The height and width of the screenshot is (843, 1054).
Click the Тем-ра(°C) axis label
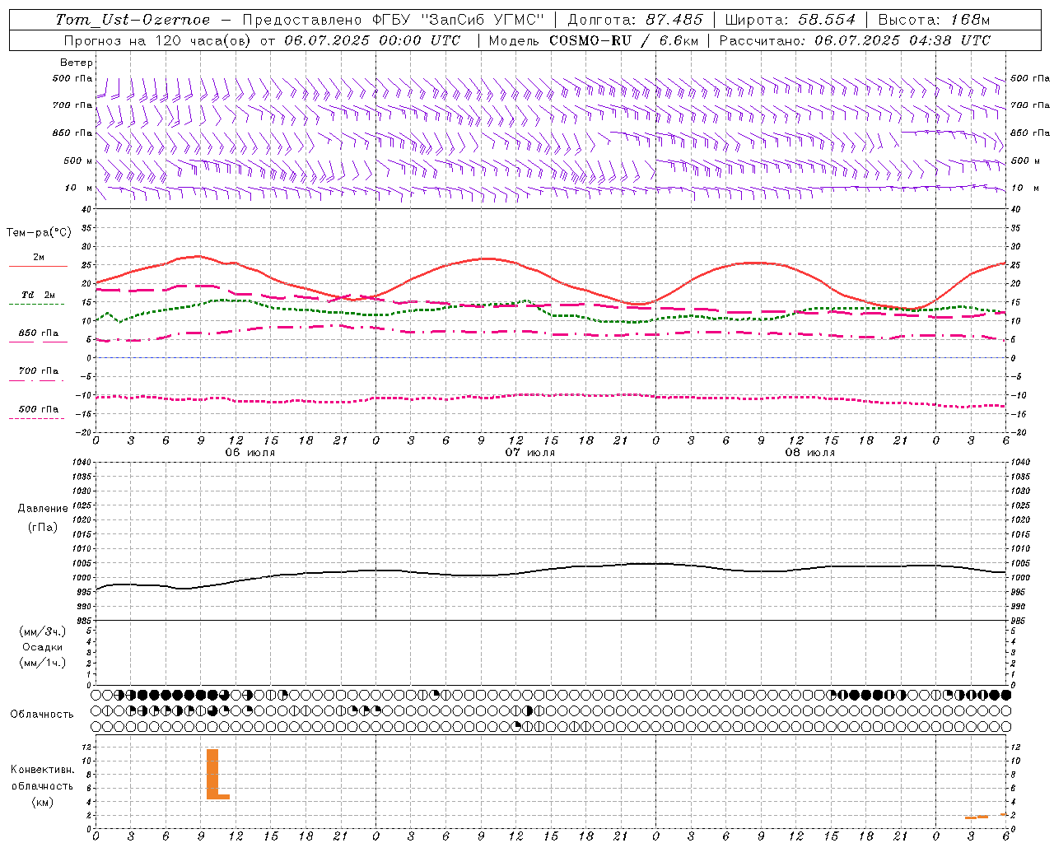(x=39, y=233)
